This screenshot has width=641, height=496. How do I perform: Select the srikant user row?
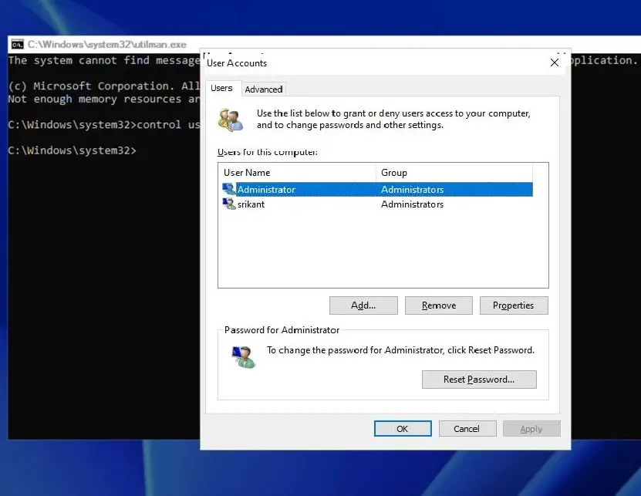377,204
